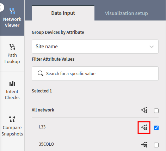This screenshot has width=166, height=151.
Task: Open Path Lookup in the sidebar
Action: pyautogui.click(x=12, y=54)
